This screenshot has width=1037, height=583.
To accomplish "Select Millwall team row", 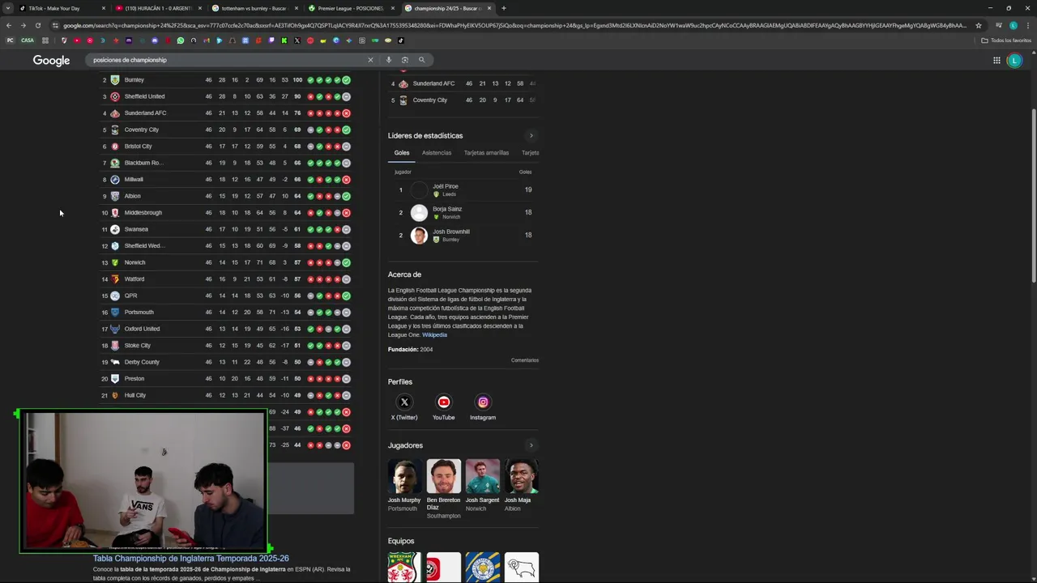I will coord(225,180).
